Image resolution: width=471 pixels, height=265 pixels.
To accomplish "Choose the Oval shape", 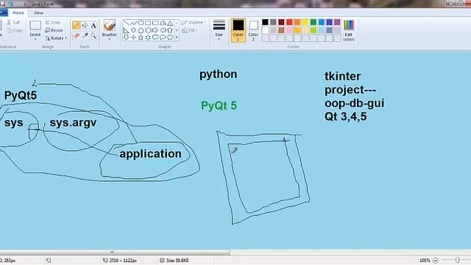I will [141, 23].
